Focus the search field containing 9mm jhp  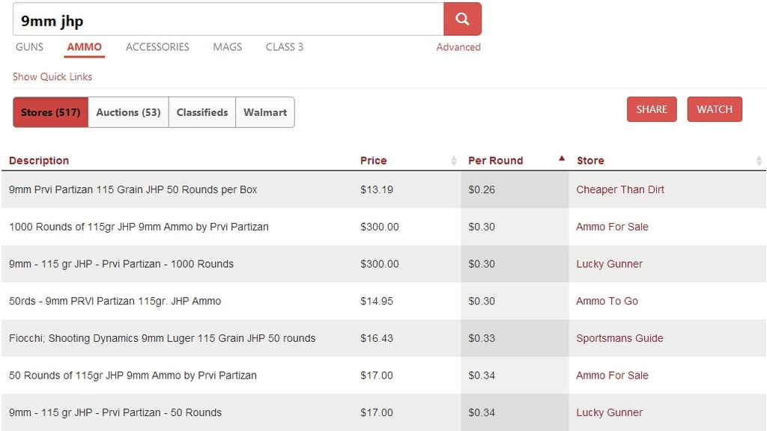click(228, 19)
